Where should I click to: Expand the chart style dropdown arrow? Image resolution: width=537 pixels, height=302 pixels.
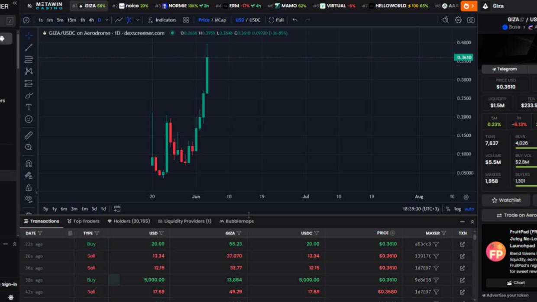point(138,20)
